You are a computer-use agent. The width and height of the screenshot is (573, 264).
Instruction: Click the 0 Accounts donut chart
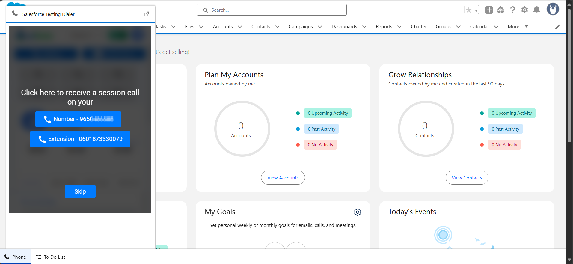[x=242, y=129]
